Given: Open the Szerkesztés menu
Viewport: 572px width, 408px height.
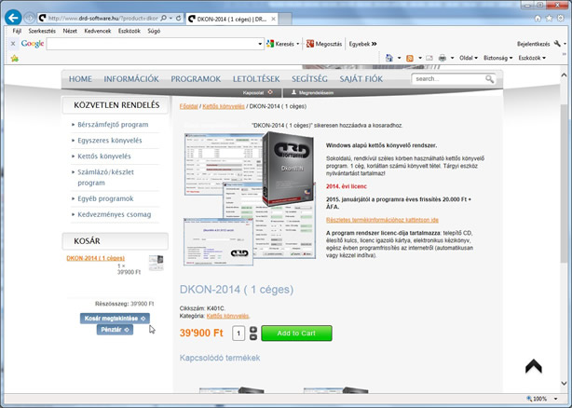Looking at the screenshot, I should [x=42, y=31].
